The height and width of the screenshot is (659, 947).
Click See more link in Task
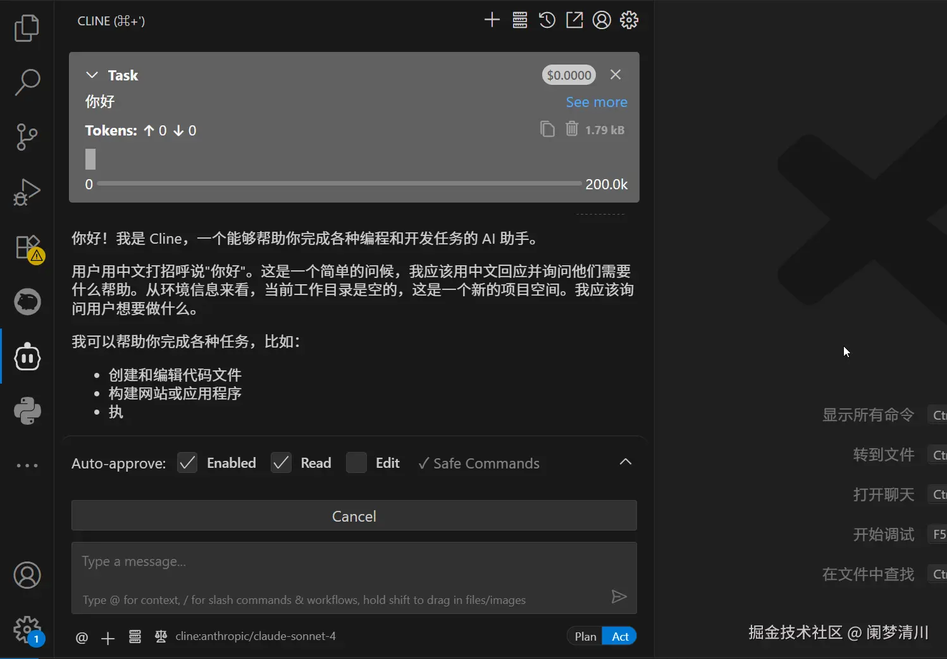(x=597, y=102)
